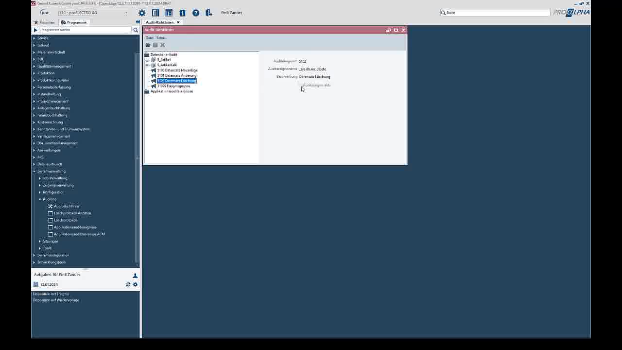Viewport: 622px width, 350px height.
Task: Open Applikationsauditereignisse program in sidebar
Action: (75, 227)
